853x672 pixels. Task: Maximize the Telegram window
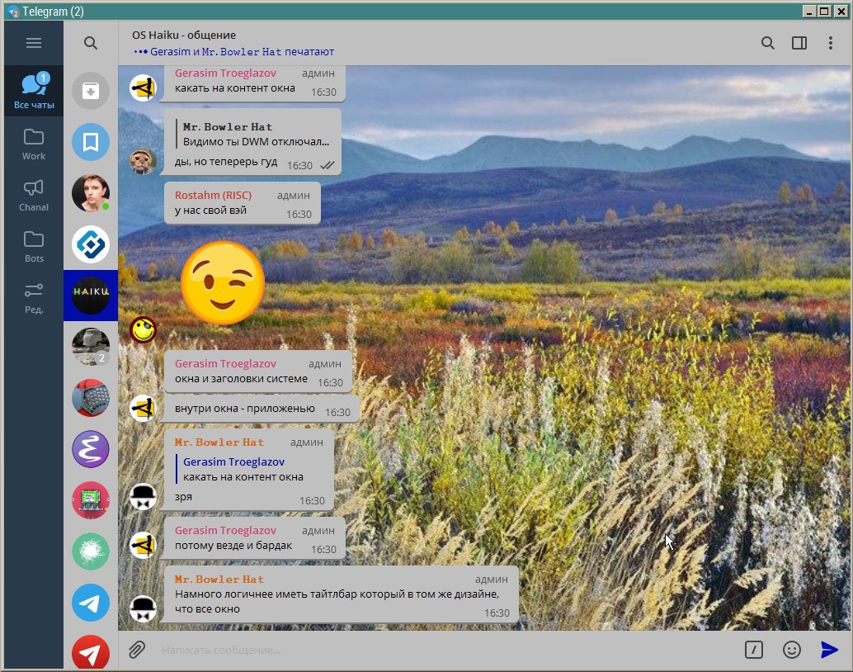[x=825, y=11]
